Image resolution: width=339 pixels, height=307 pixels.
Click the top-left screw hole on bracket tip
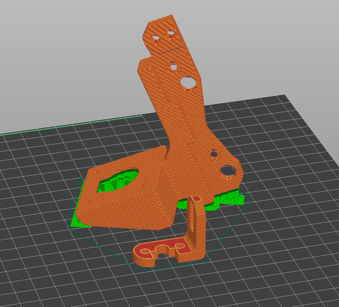pyautogui.click(x=156, y=40)
